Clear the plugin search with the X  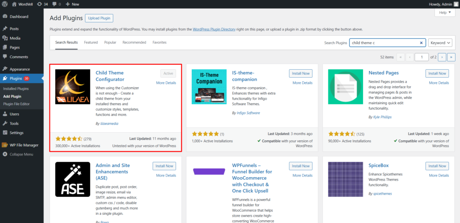tap(421, 43)
